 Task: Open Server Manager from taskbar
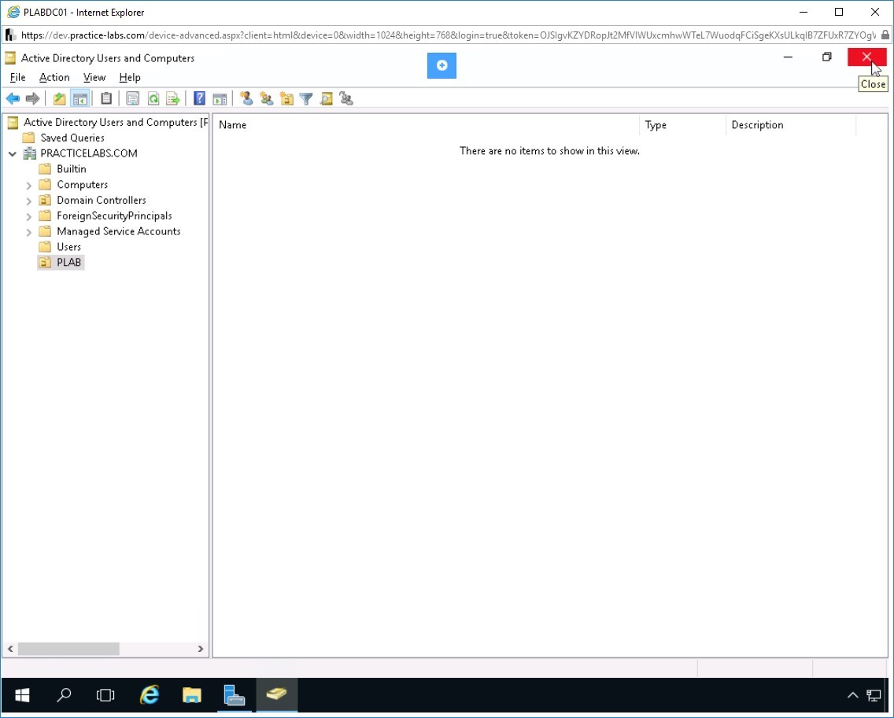click(x=235, y=695)
